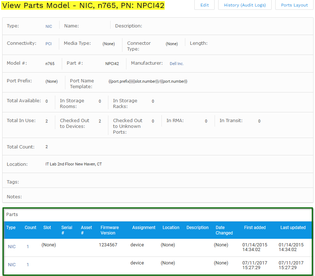The image size is (315, 276).
Task: Click device assignment in the 07/11/2017 row
Action: (137, 263)
